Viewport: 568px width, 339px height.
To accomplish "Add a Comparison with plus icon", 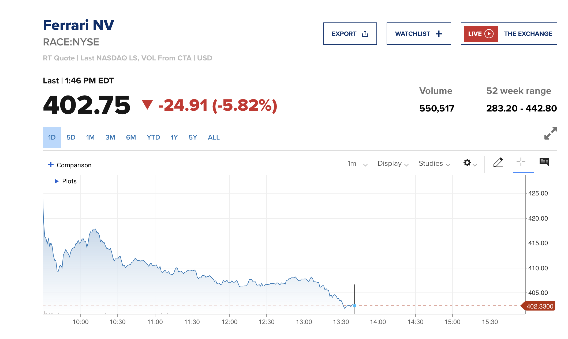I will coord(51,165).
